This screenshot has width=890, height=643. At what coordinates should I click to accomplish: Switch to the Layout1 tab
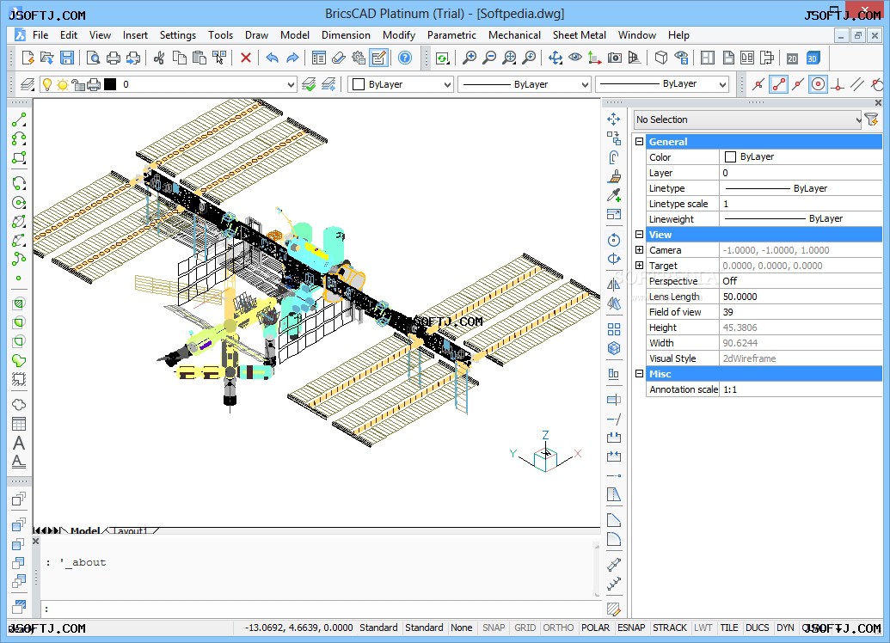pyautogui.click(x=130, y=530)
